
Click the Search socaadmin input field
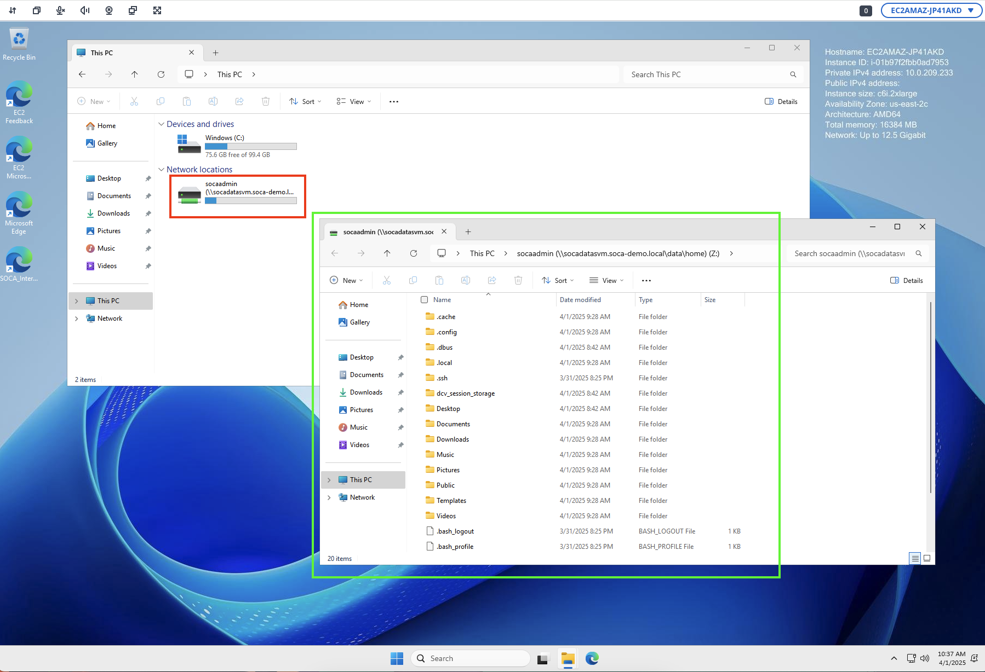point(850,253)
